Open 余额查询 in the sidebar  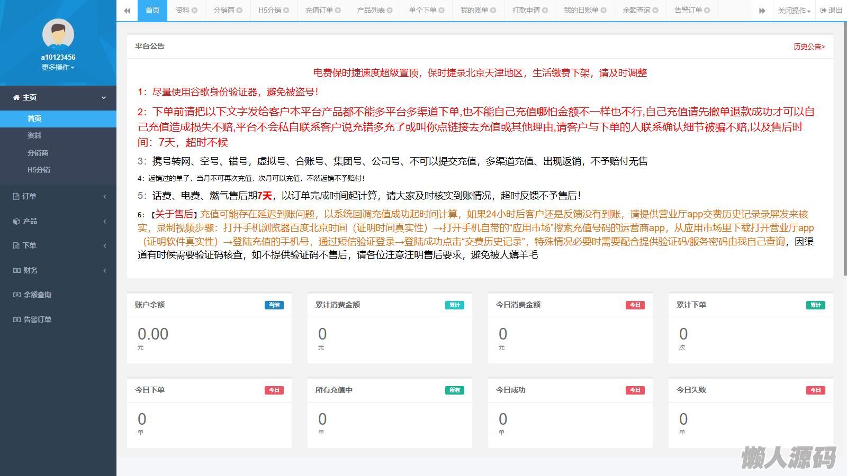38,295
